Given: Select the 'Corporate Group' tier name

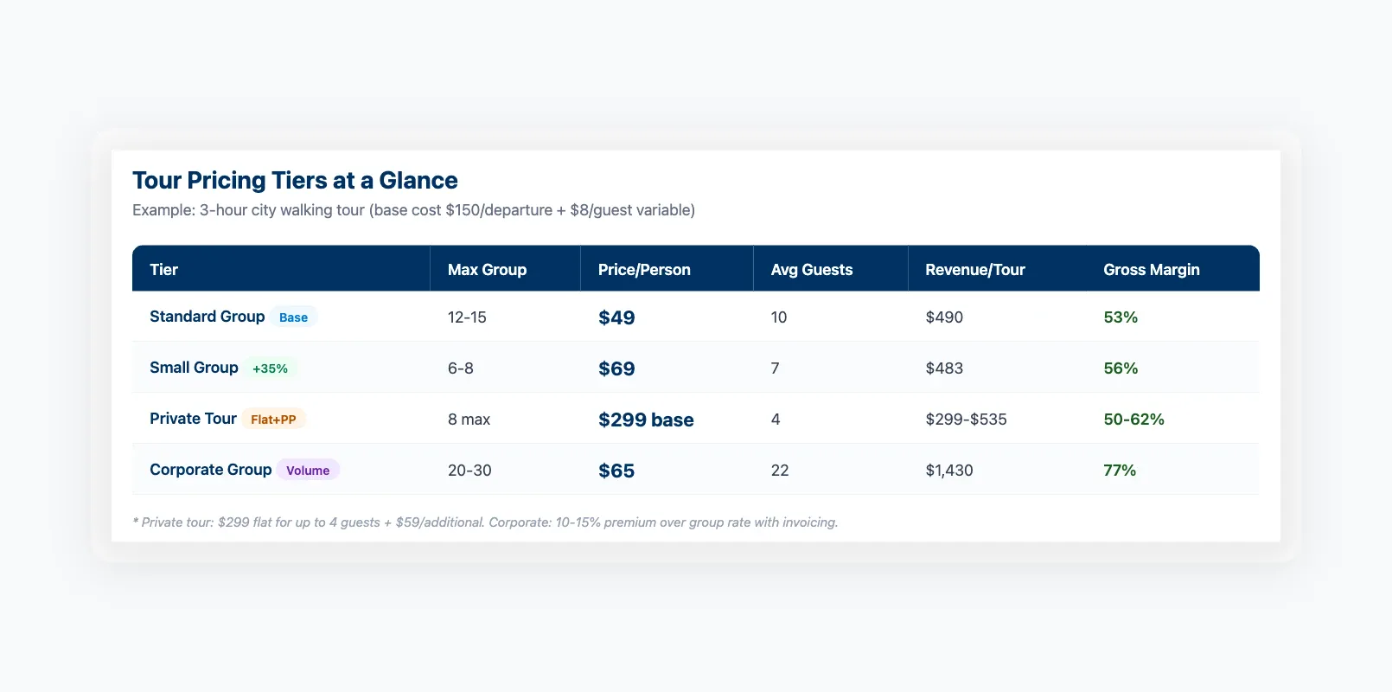Looking at the screenshot, I should (x=211, y=470).
